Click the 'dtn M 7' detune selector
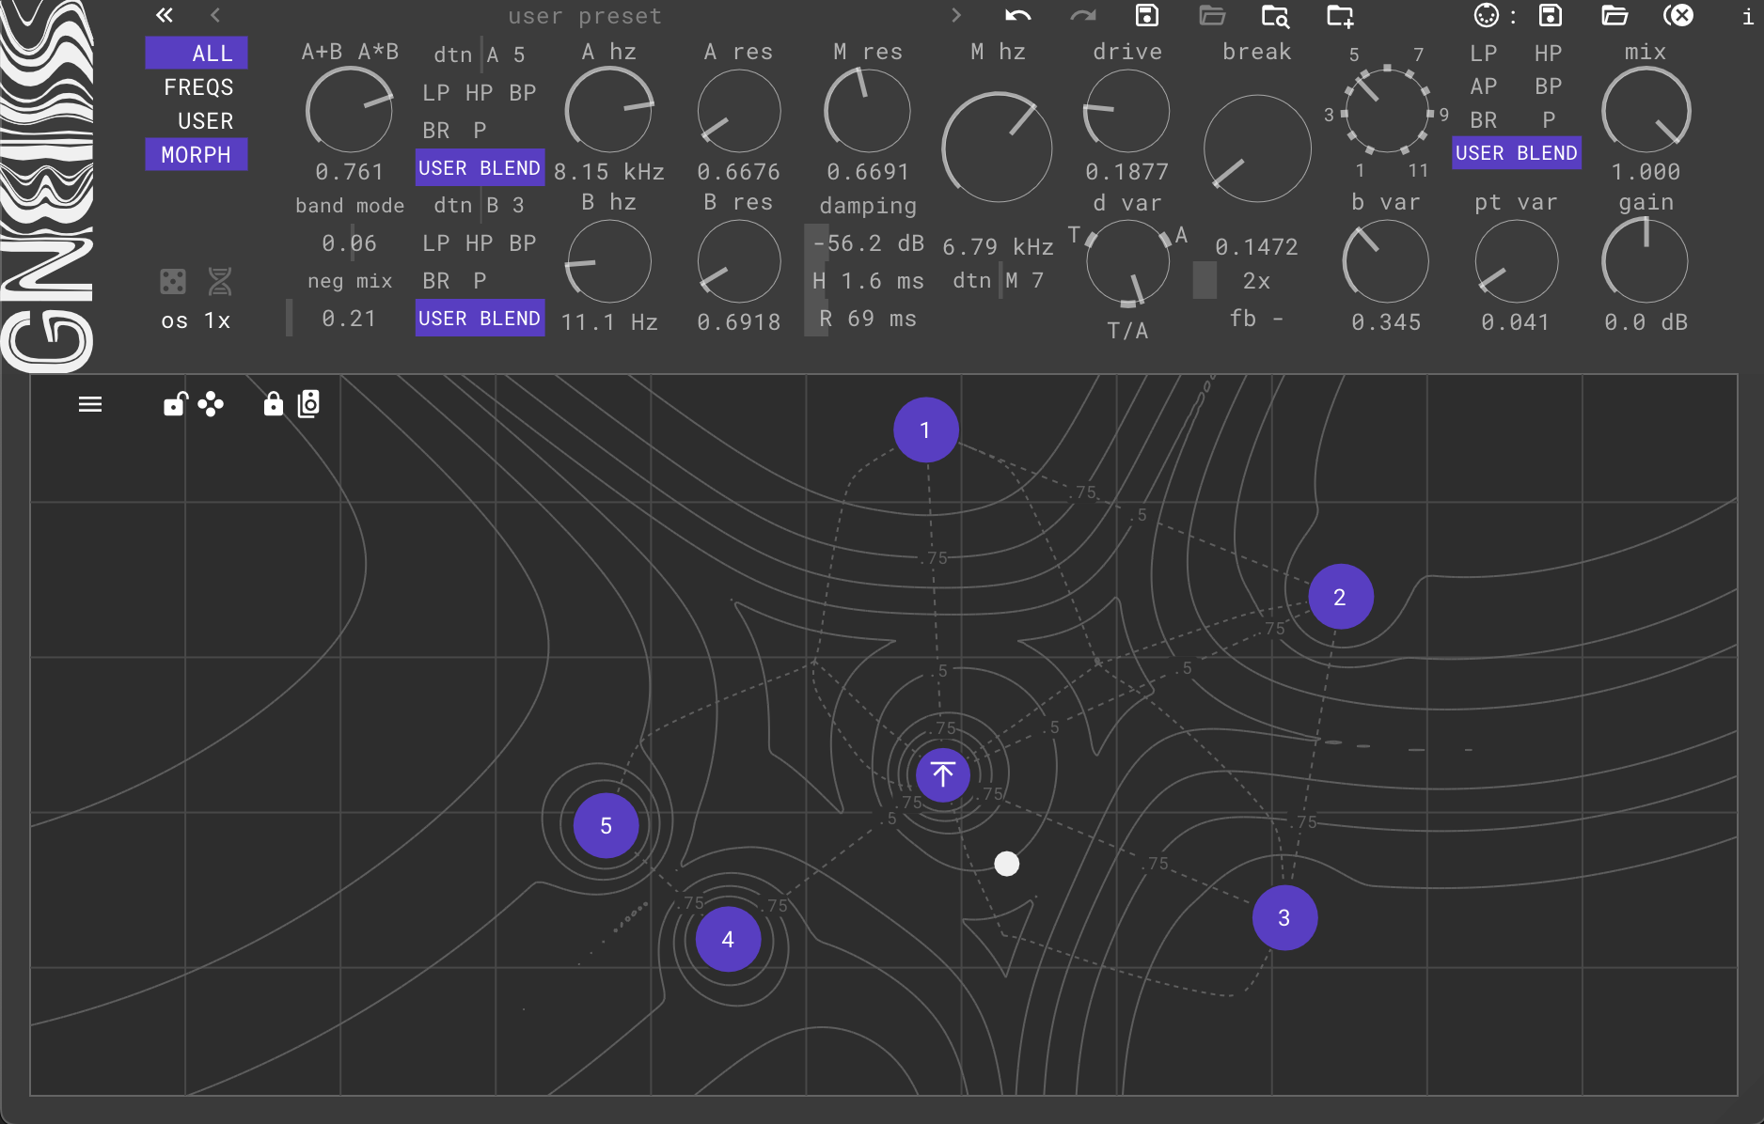Screen dimensions: 1764x1124 (999, 280)
